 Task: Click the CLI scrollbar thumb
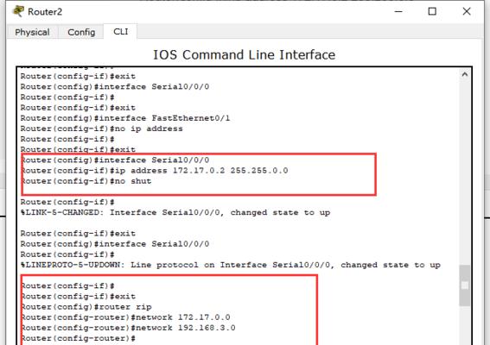coord(465,285)
